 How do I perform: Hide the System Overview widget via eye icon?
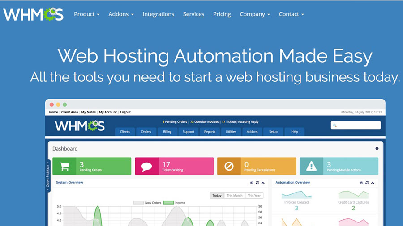(x=251, y=183)
